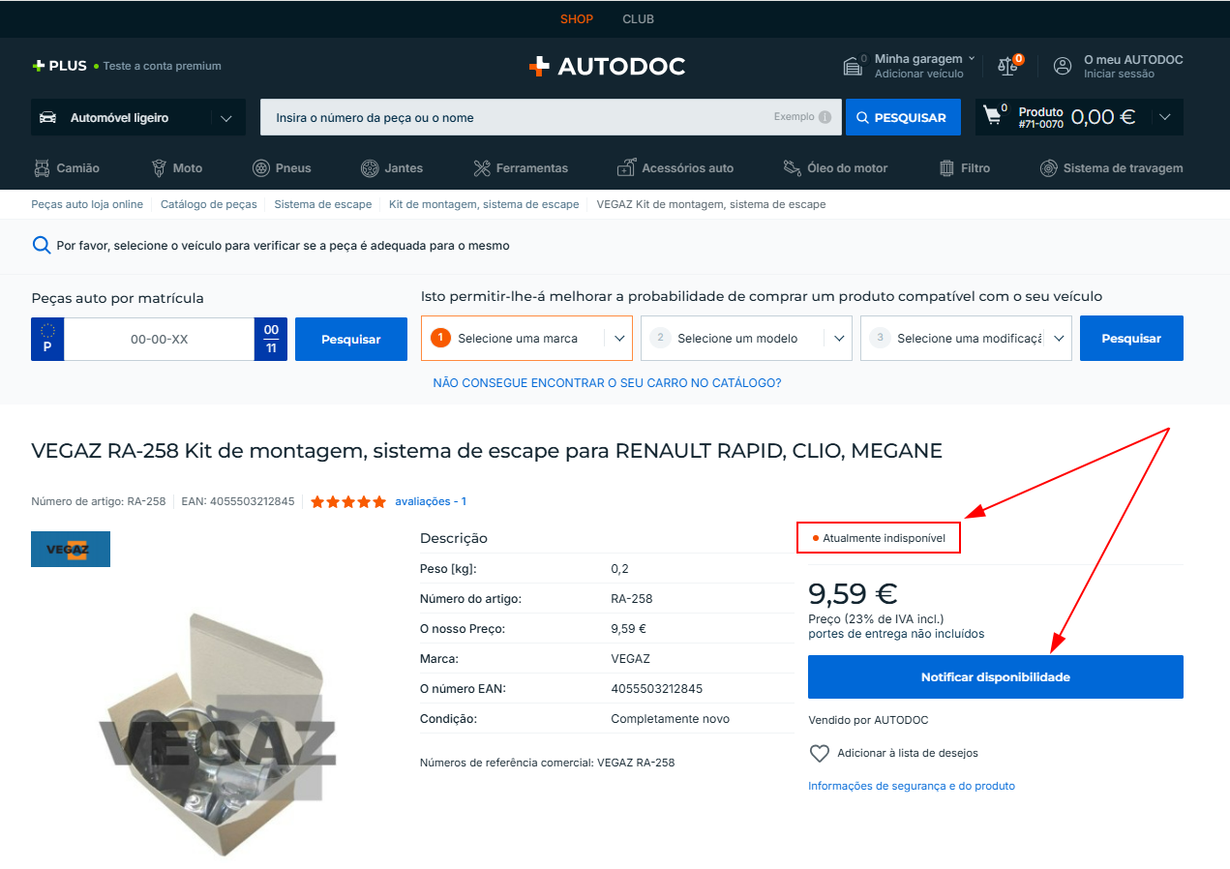The image size is (1230, 869).
Task: Click the license plate input field
Action: pos(159,340)
